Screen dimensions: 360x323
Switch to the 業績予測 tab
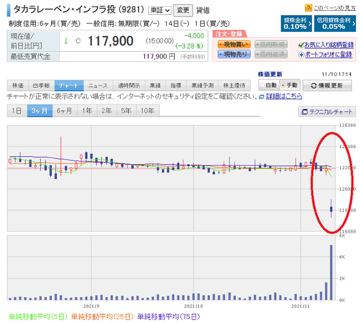click(x=203, y=85)
